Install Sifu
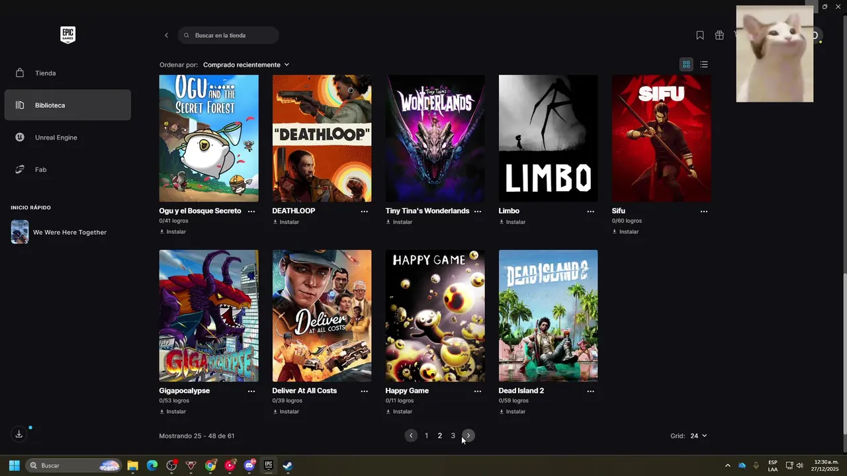This screenshot has height=476, width=847. pos(625,232)
